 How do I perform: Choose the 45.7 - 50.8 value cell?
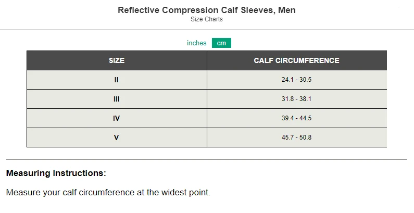pos(296,138)
